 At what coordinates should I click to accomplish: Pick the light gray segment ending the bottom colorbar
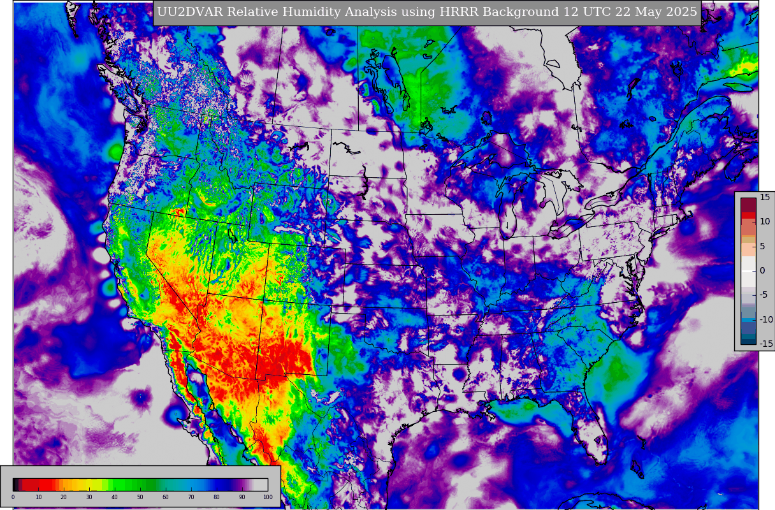click(261, 484)
